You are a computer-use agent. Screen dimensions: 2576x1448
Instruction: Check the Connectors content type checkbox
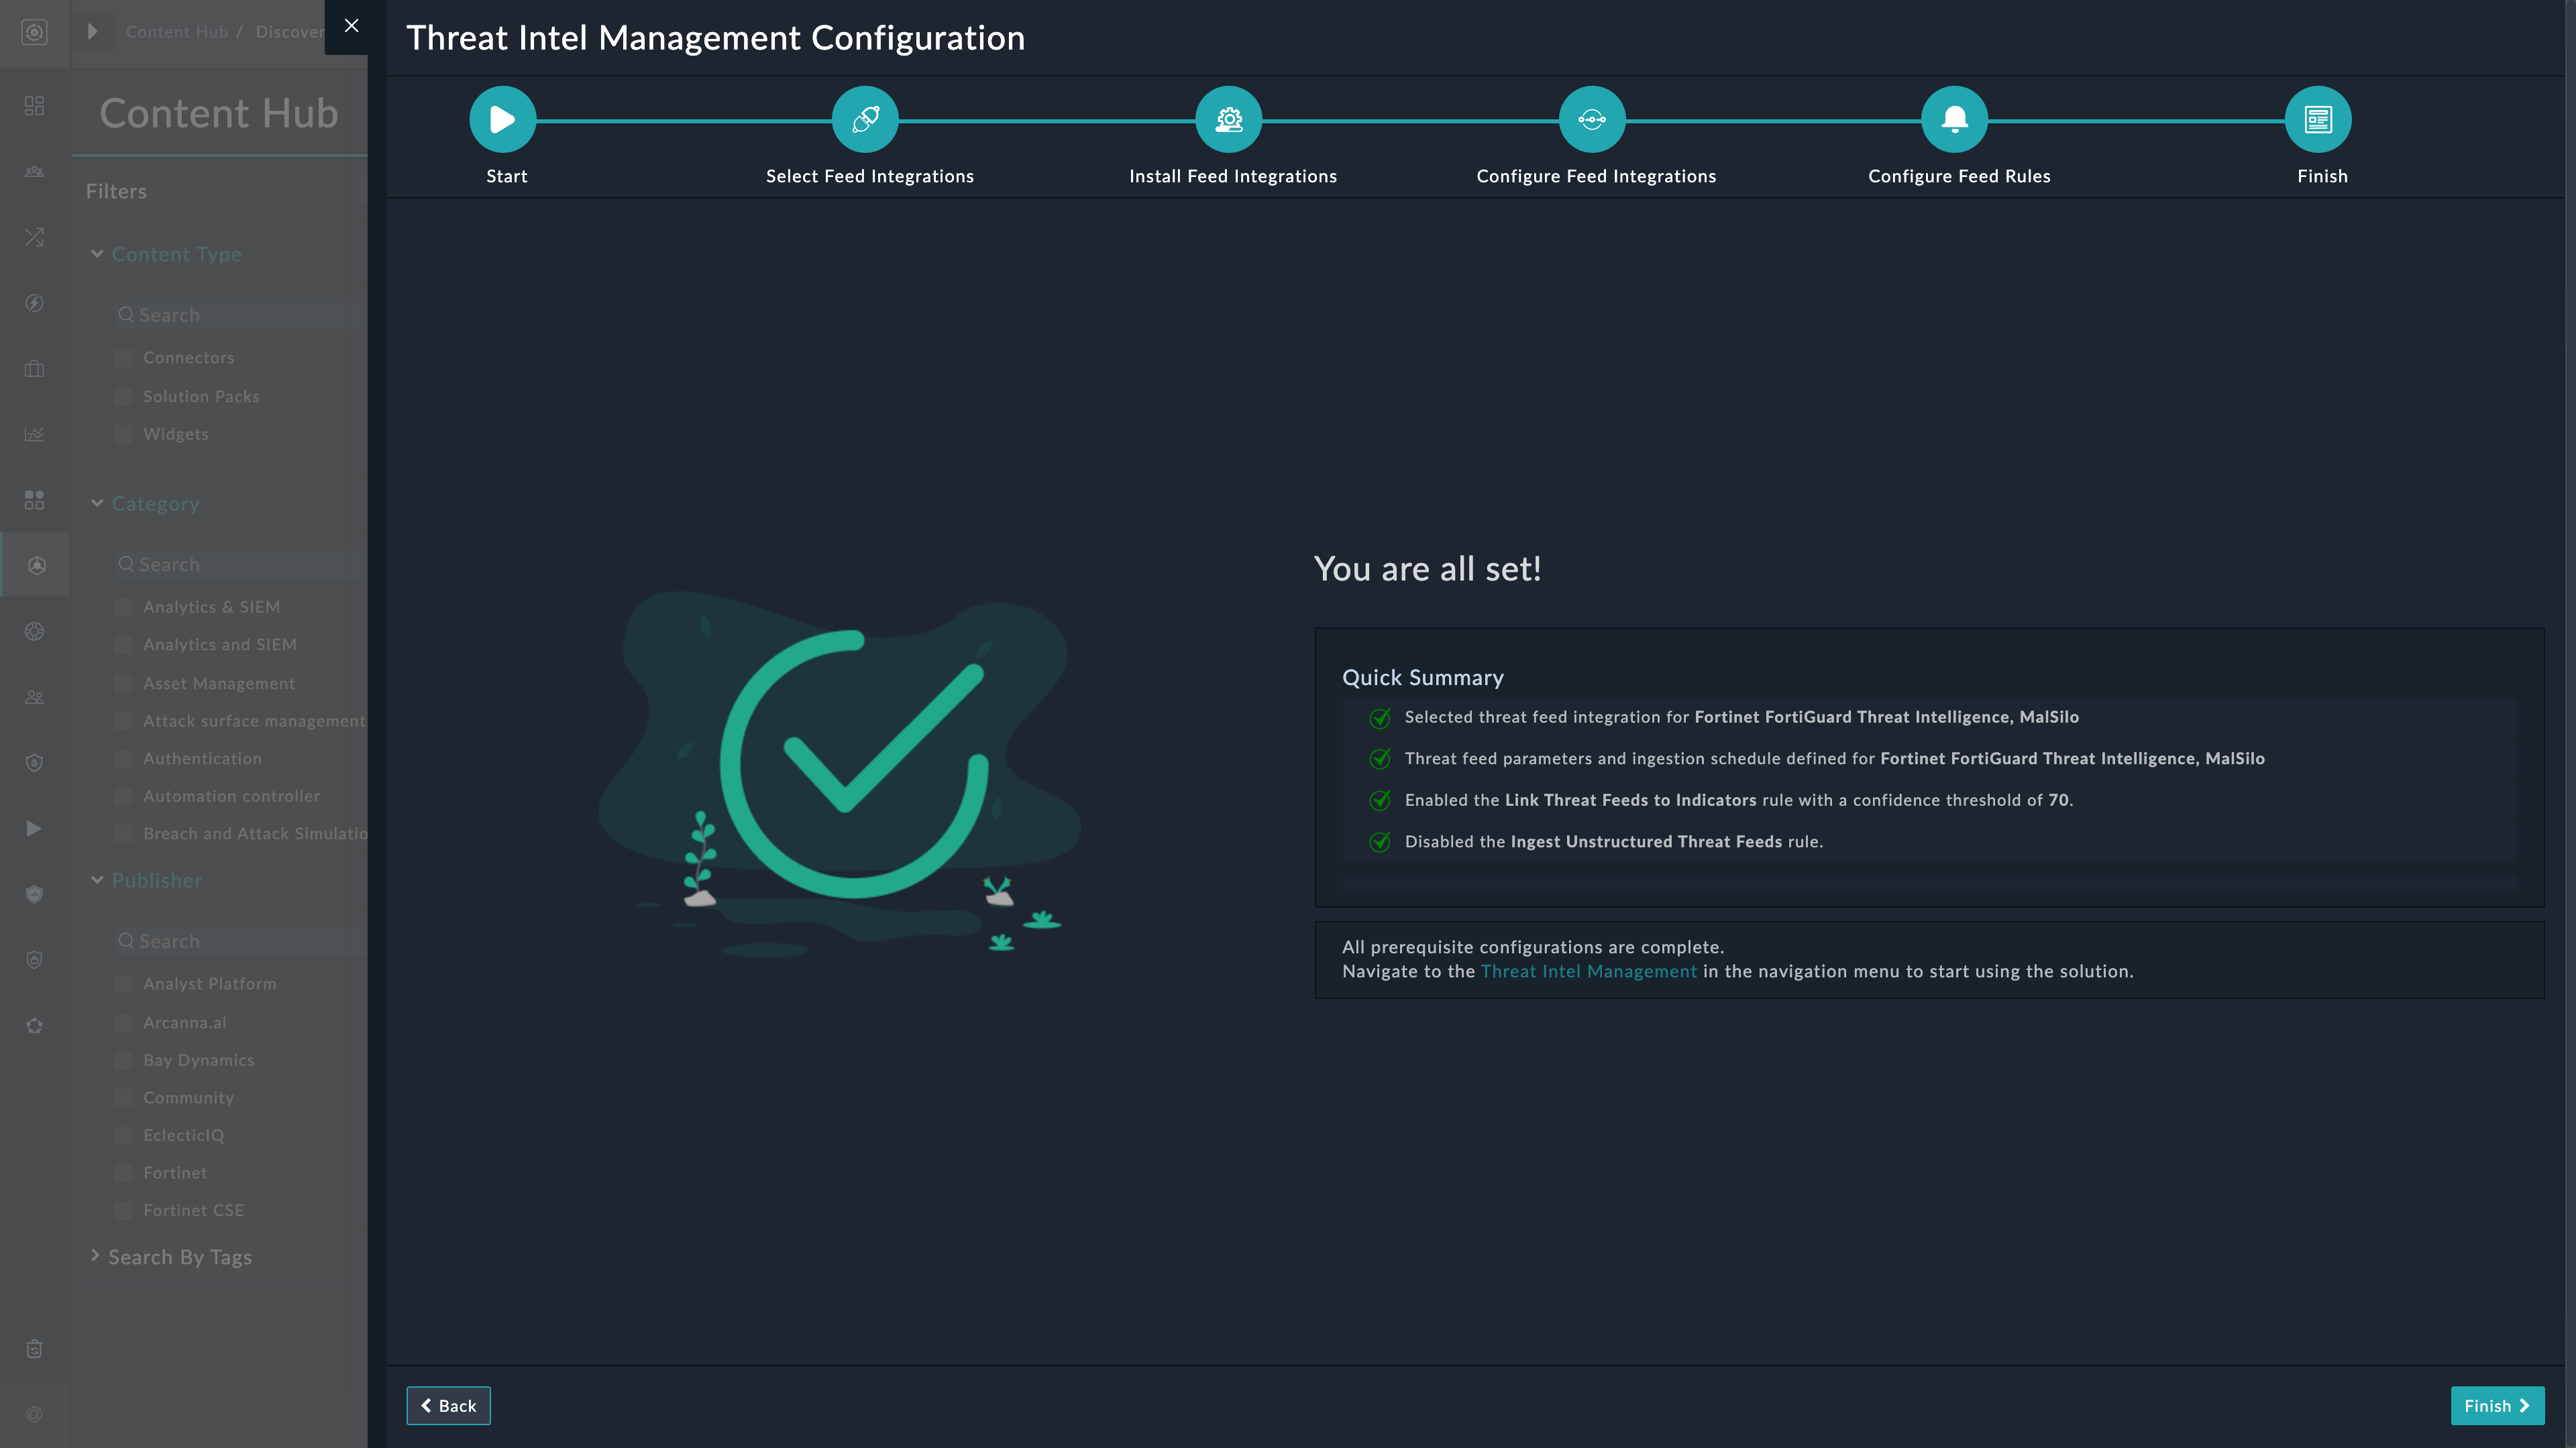pos(124,358)
